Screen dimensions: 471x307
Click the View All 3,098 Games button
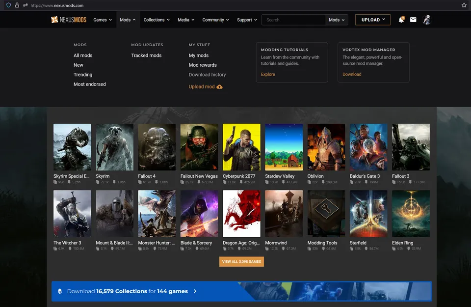(241, 262)
